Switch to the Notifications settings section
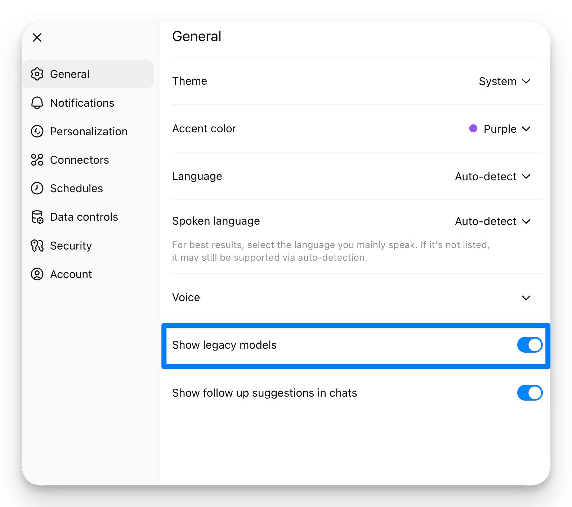The width and height of the screenshot is (572, 507). point(82,103)
